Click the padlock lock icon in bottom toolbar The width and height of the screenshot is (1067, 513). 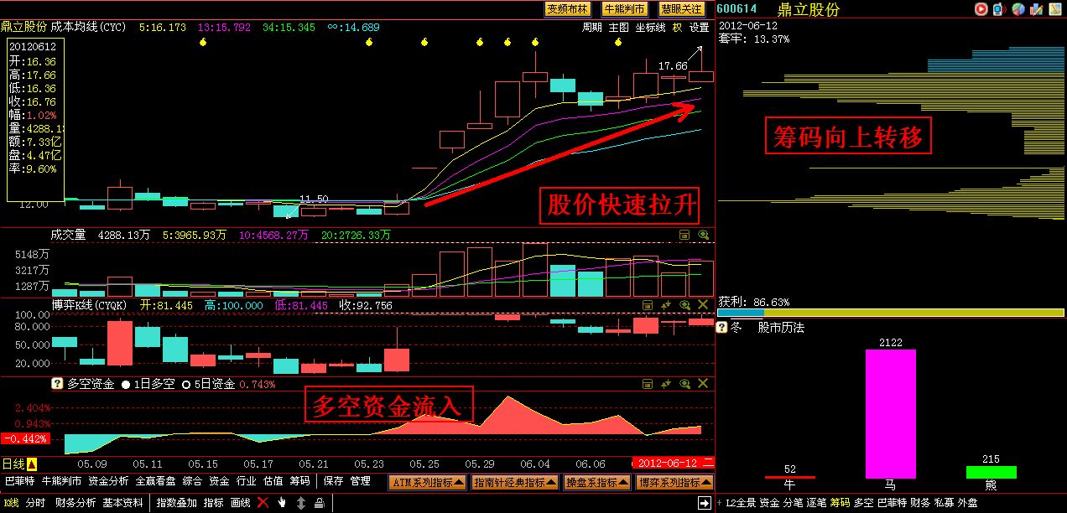pos(319,503)
